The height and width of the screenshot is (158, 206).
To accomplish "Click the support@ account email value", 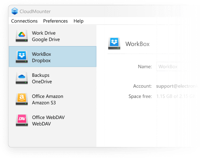I will pyautogui.click(x=177, y=86).
